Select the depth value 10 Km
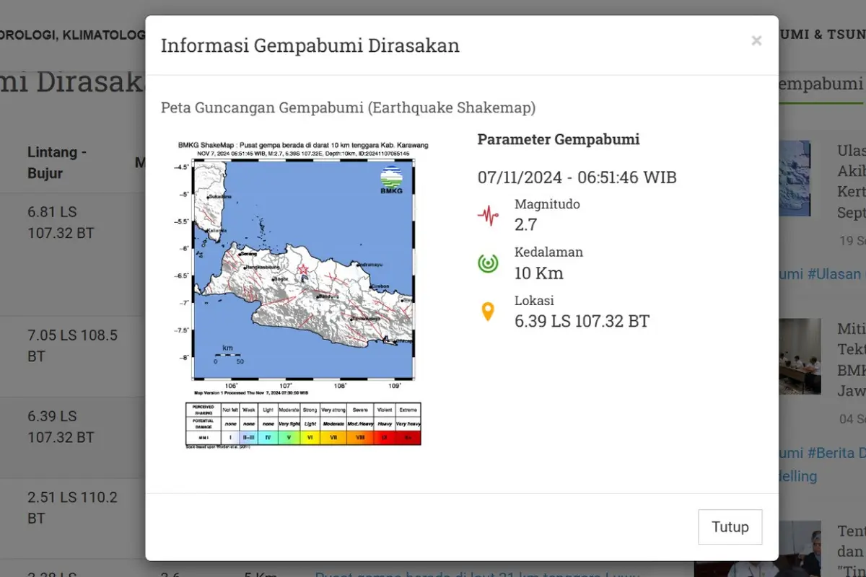The width and height of the screenshot is (866, 577). tap(539, 273)
